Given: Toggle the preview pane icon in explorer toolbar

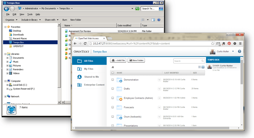Looking at the screenshot, I should (x=153, y=20).
